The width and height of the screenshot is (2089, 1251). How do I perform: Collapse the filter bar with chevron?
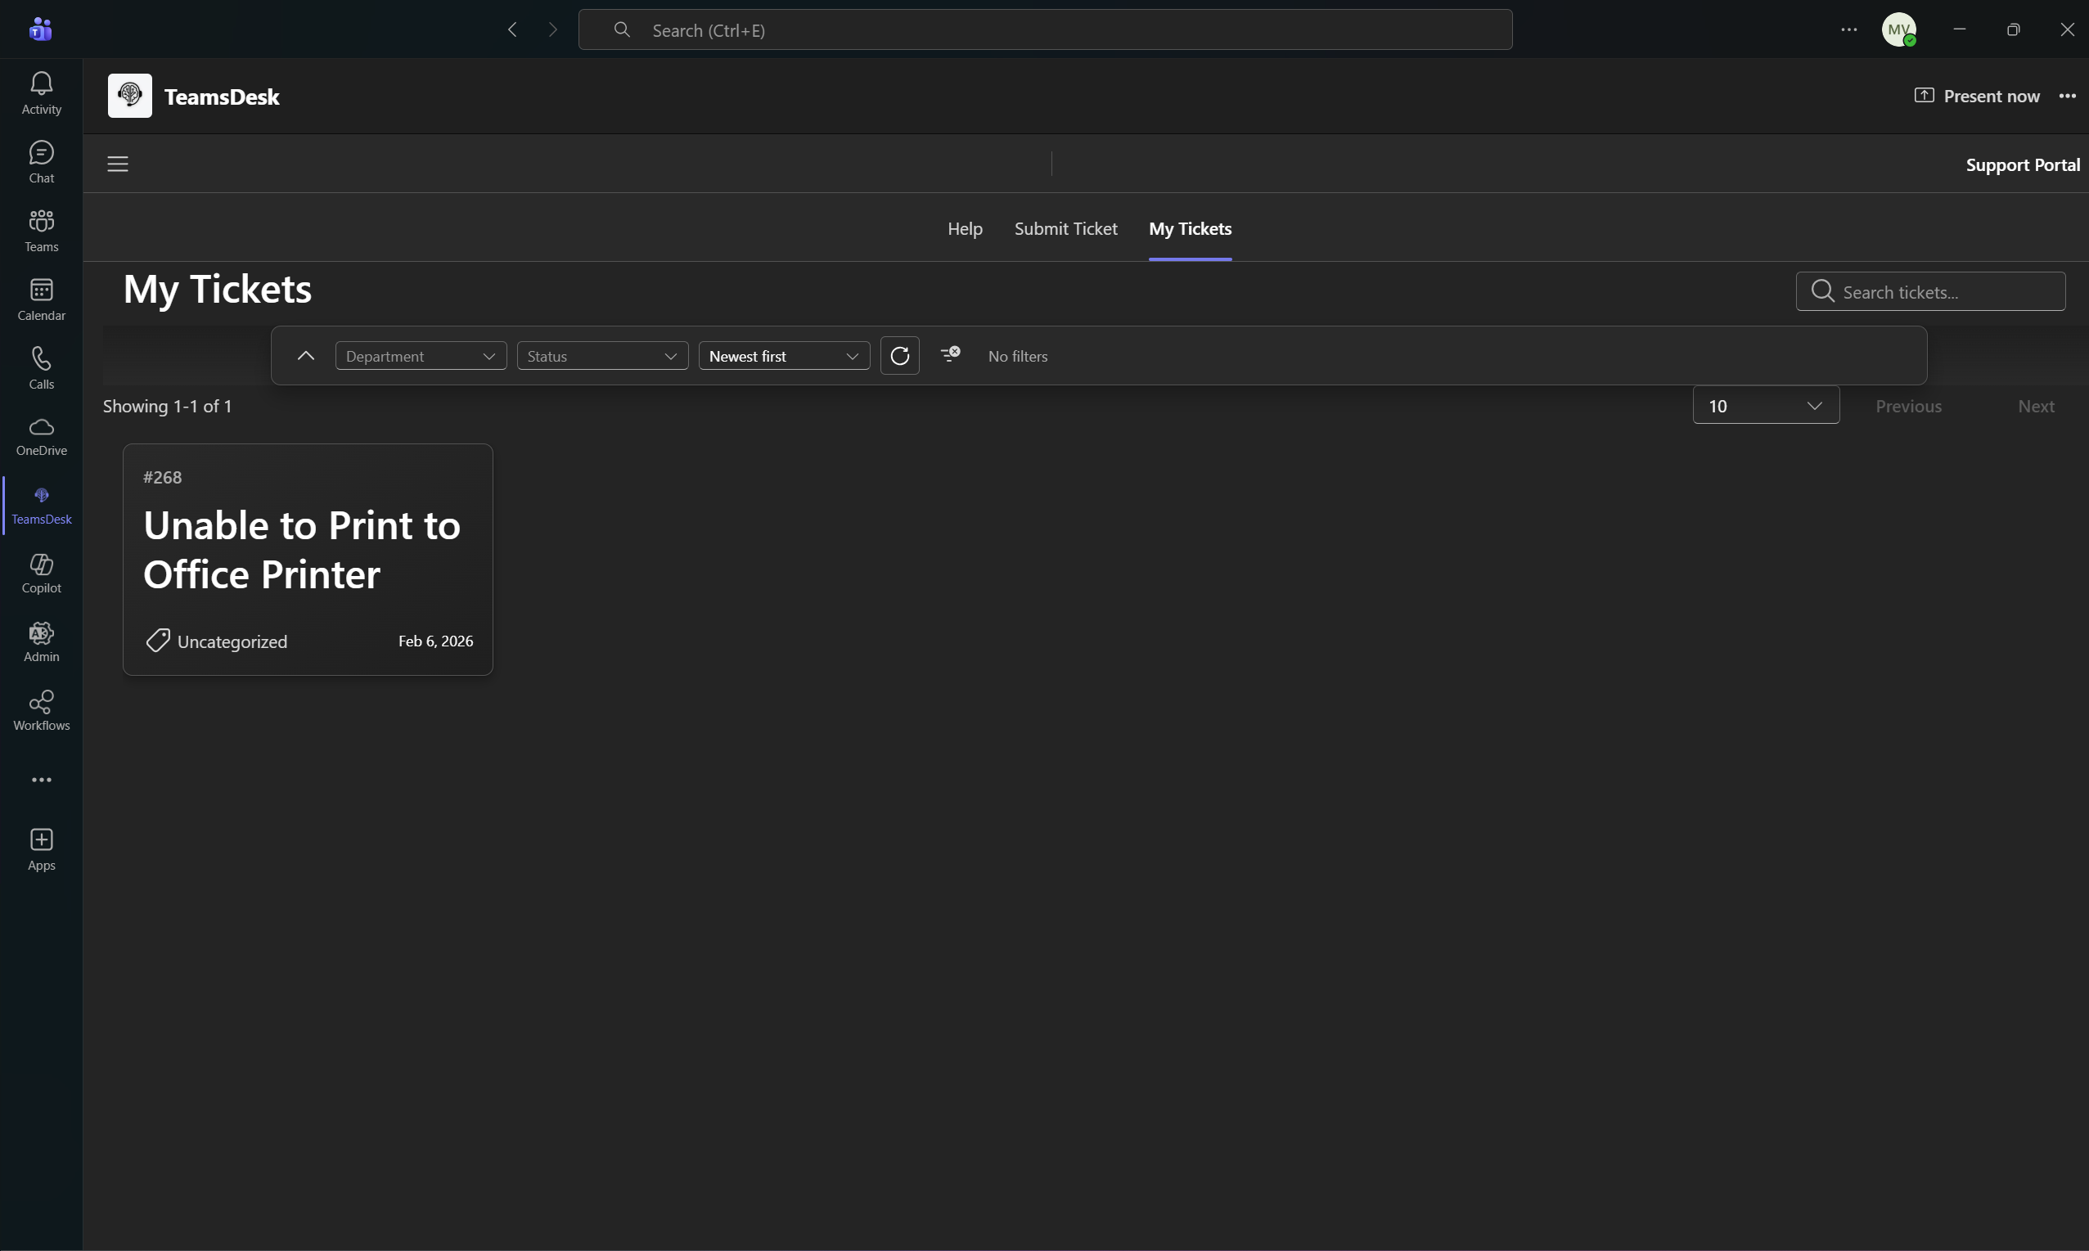click(306, 356)
